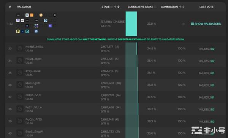Open validator kkiB...1gPK details
This screenshot has width=228, height=138.
[33, 83]
